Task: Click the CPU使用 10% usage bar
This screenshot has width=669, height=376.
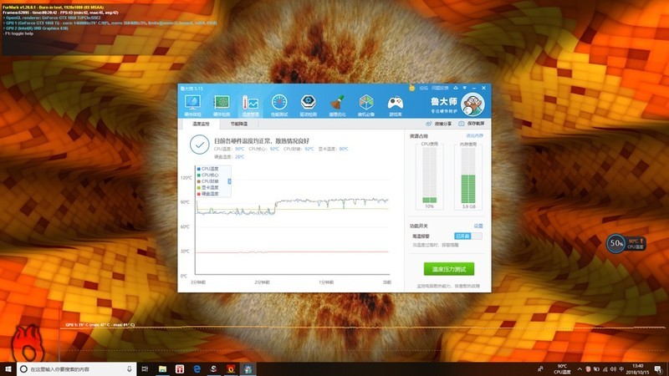Action: click(429, 176)
